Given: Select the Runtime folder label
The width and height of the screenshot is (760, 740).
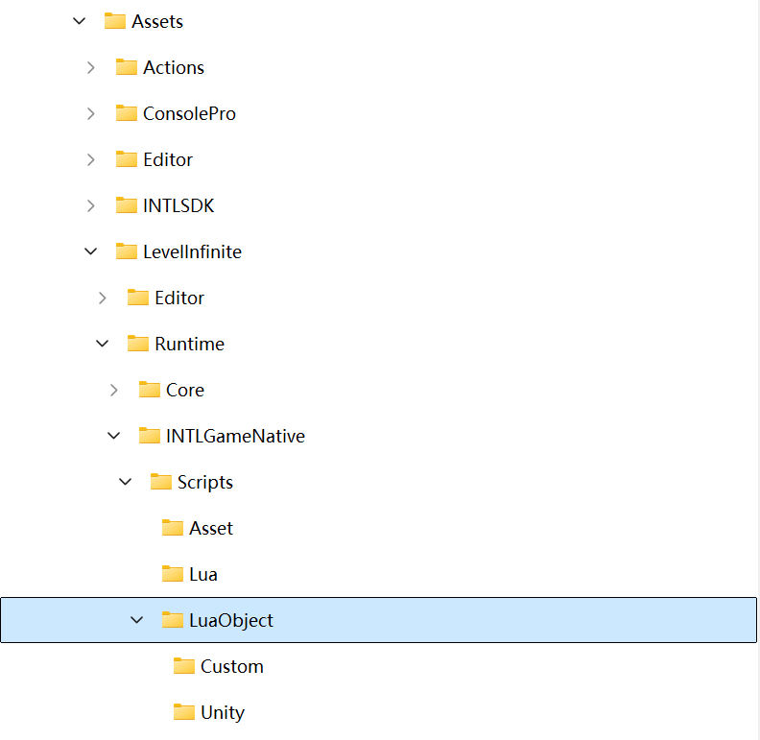Looking at the screenshot, I should [189, 344].
